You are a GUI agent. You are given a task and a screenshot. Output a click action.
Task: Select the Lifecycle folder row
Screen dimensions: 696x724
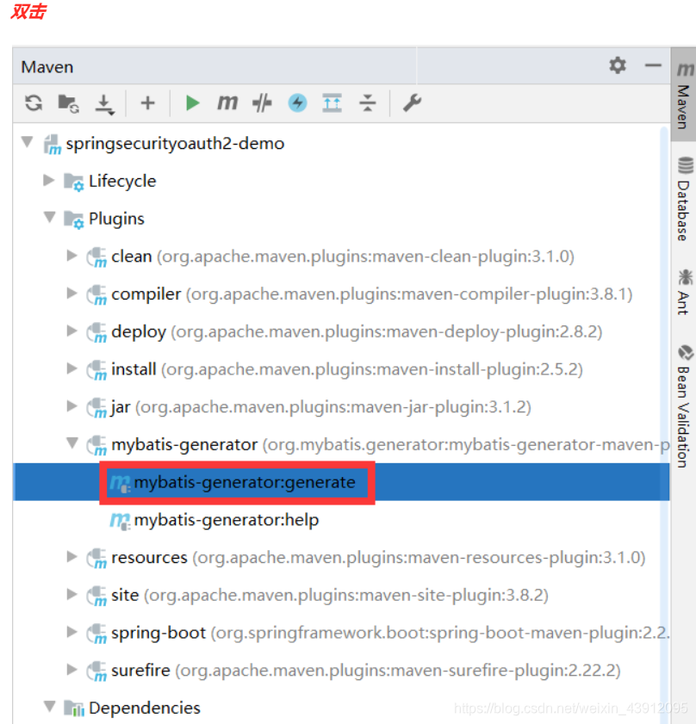[341, 181]
